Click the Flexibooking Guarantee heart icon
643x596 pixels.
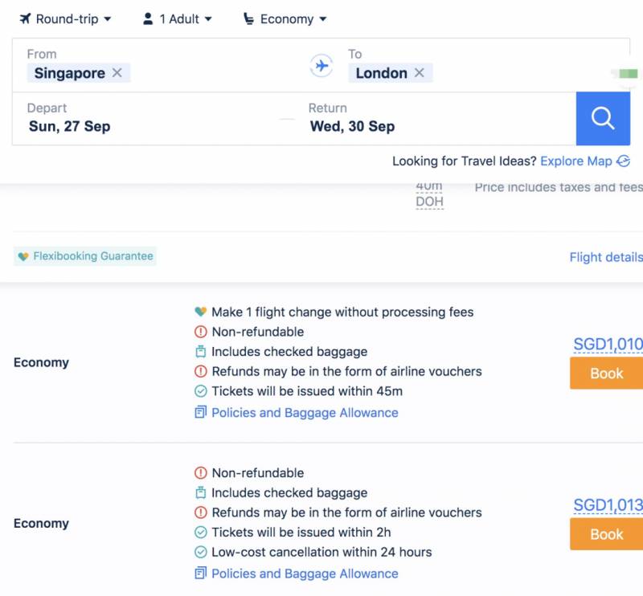click(x=23, y=257)
